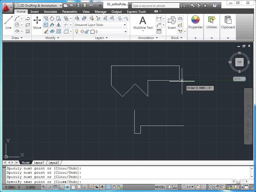Expand the Block panel

click(177, 38)
